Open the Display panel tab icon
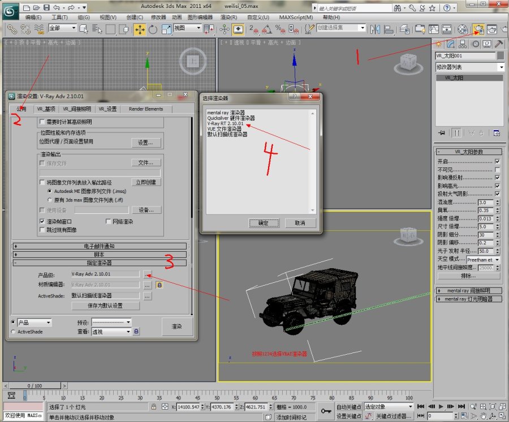Image resolution: width=509 pixels, height=422 pixels. [487, 44]
